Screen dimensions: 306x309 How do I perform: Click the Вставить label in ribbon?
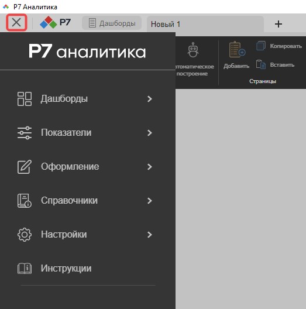click(x=282, y=65)
